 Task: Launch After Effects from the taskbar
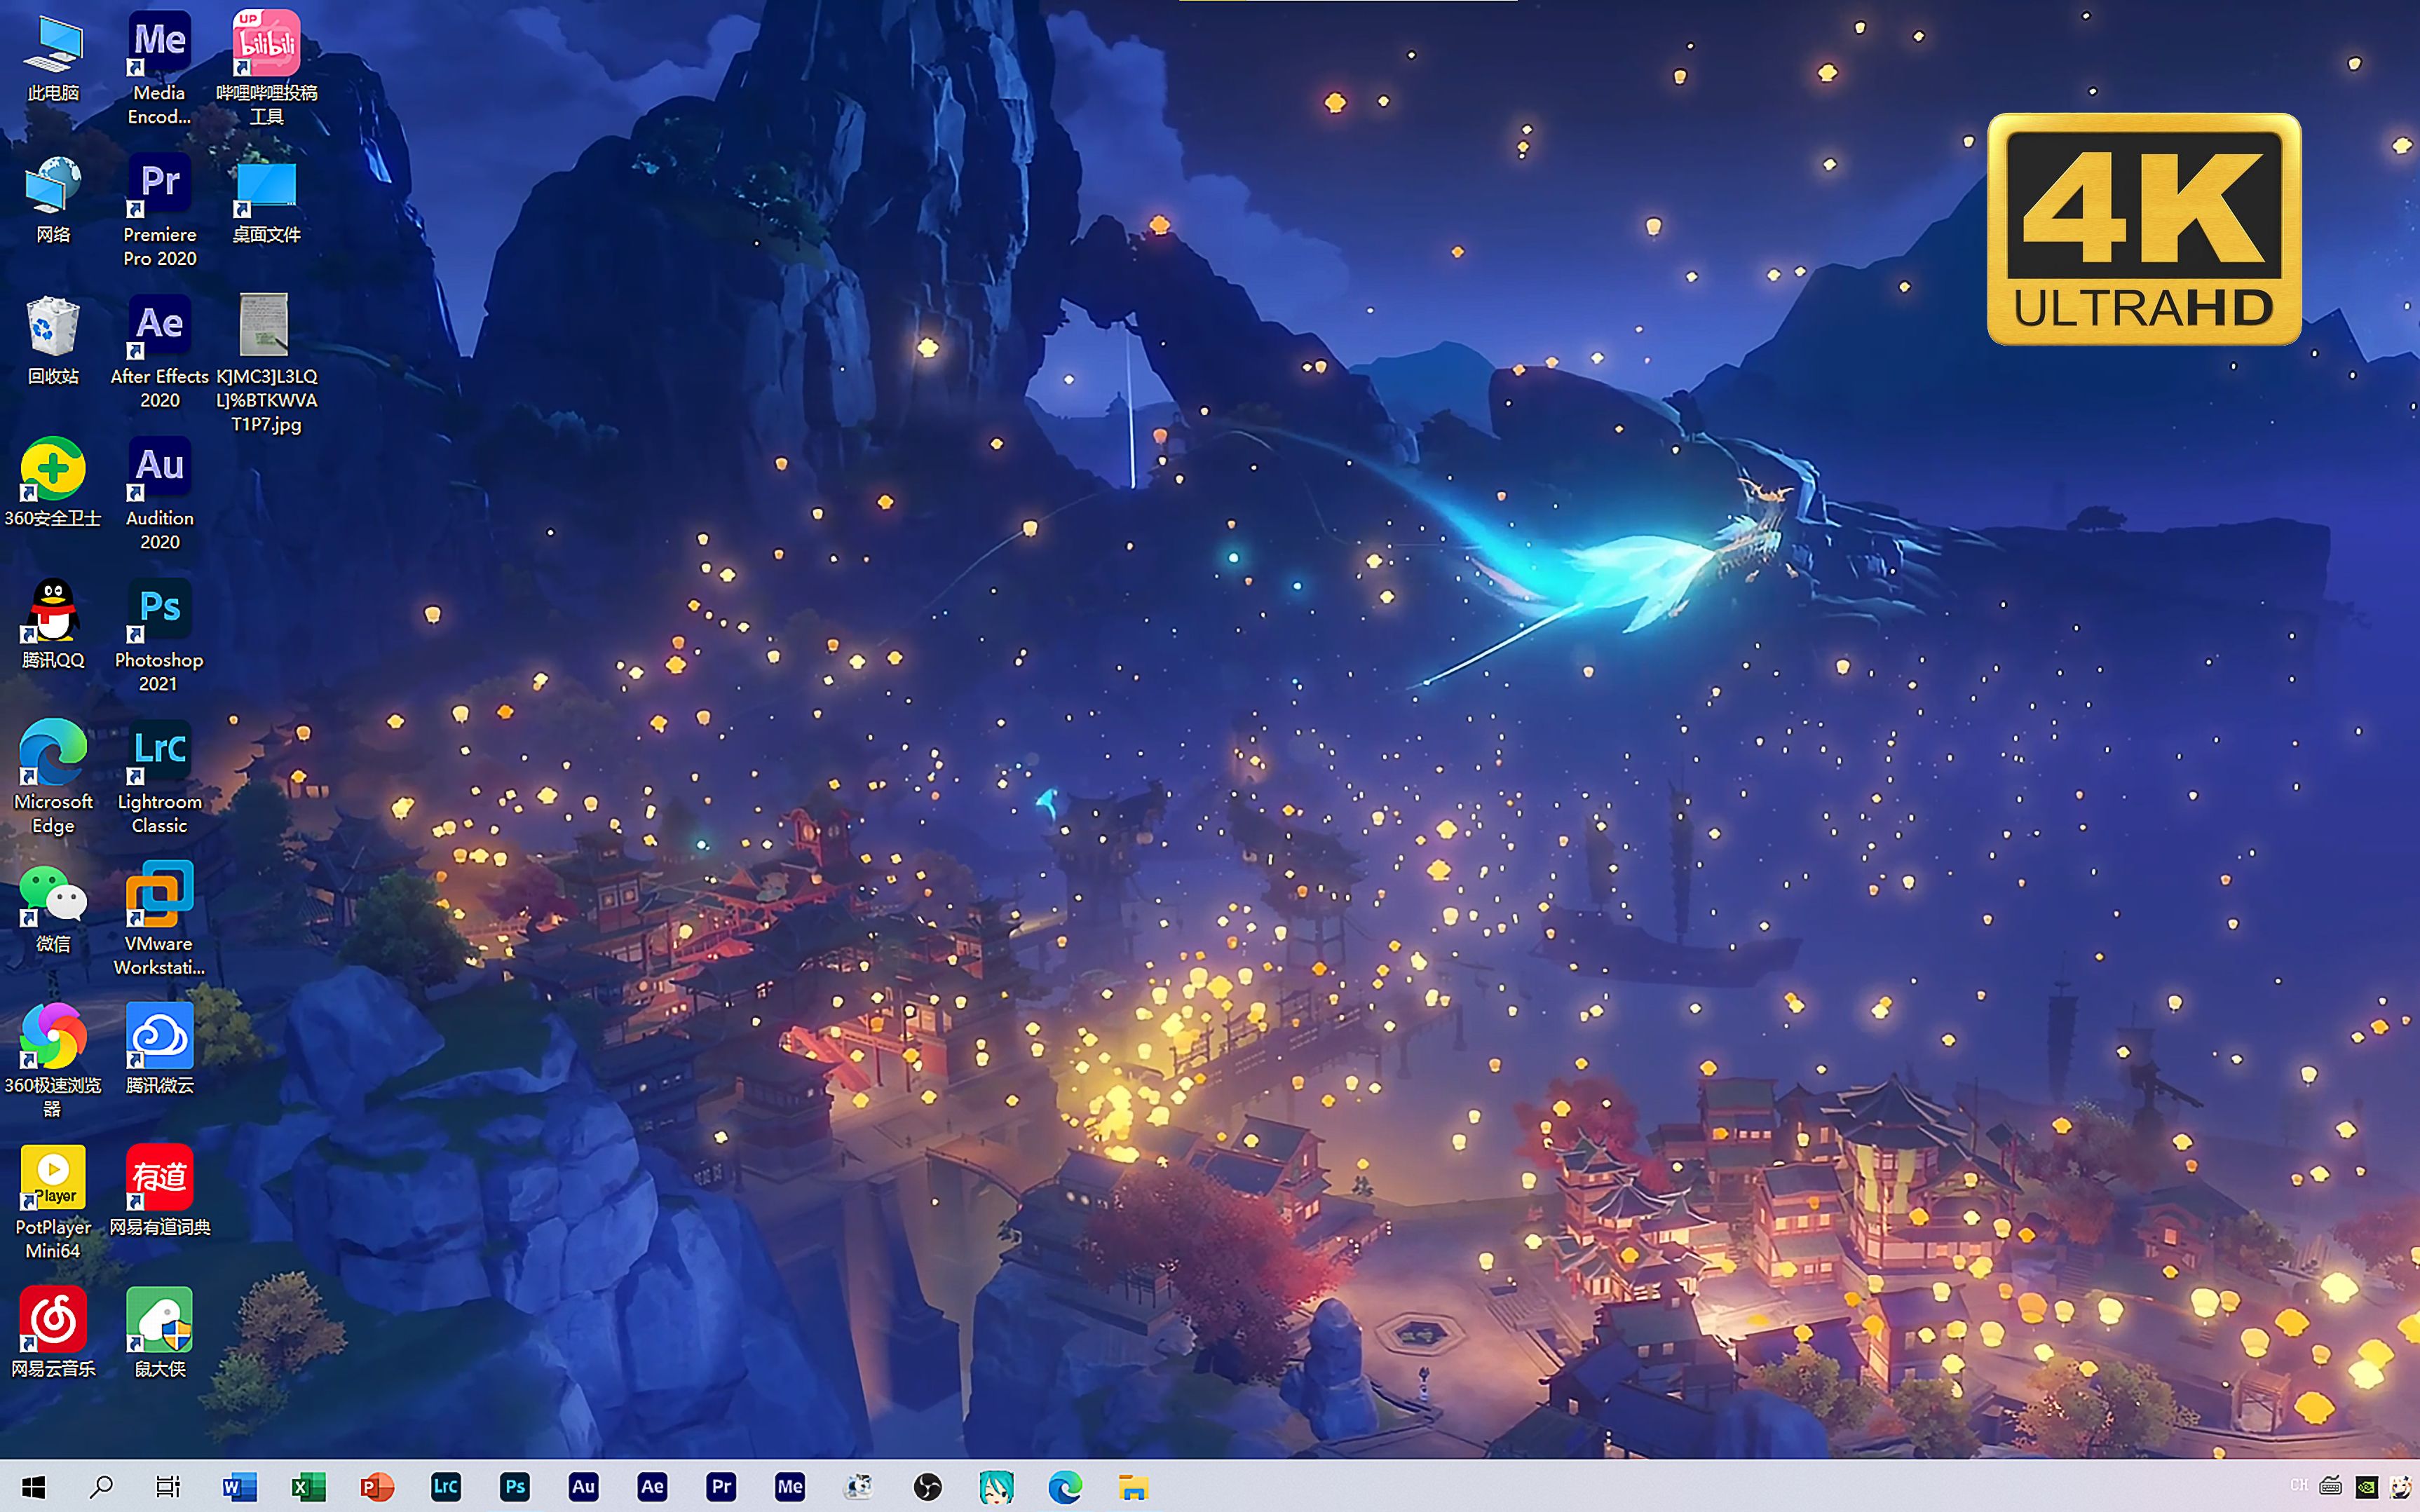pyautogui.click(x=652, y=1488)
